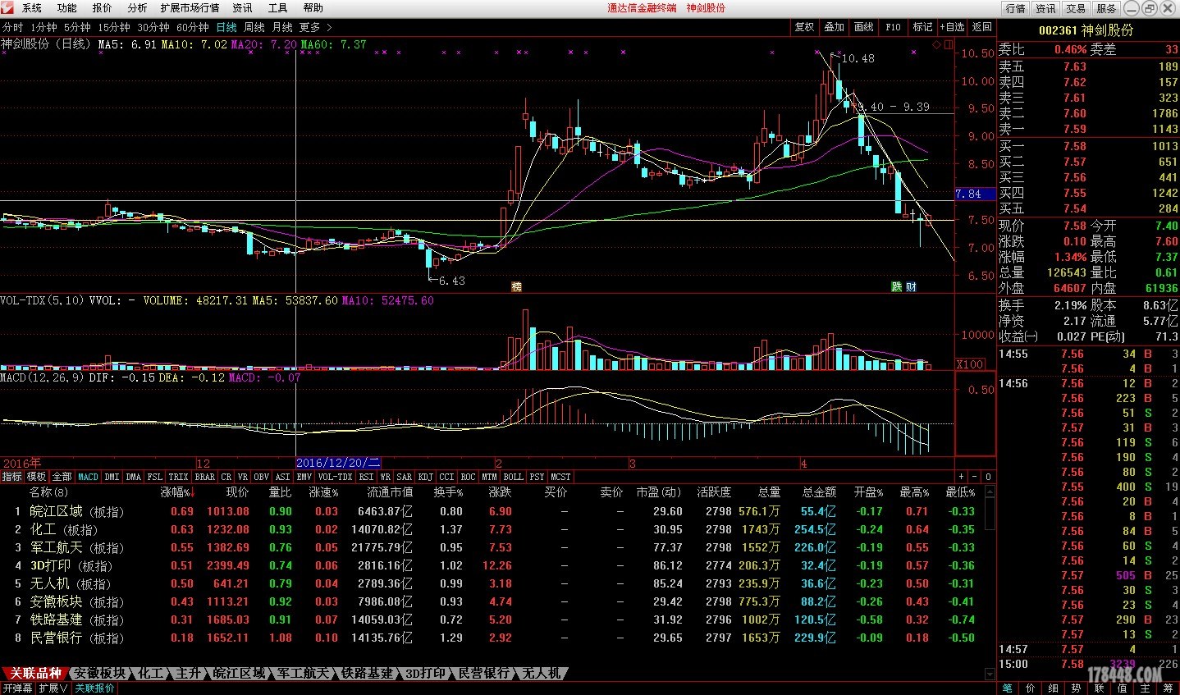The width and height of the screenshot is (1180, 695).
Task: Open the 扩展市场行情 menu
Action: click(190, 7)
